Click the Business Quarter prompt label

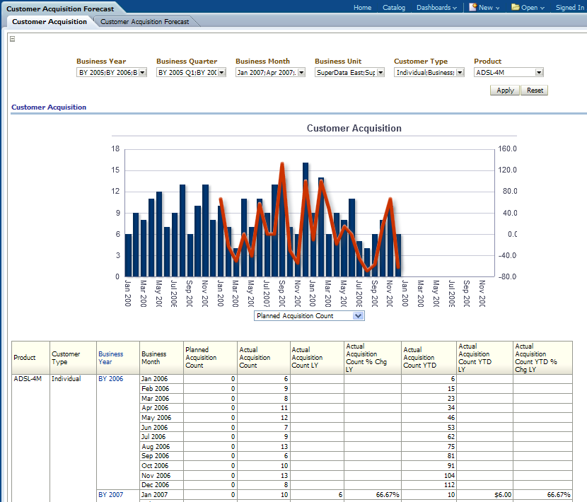coord(187,62)
